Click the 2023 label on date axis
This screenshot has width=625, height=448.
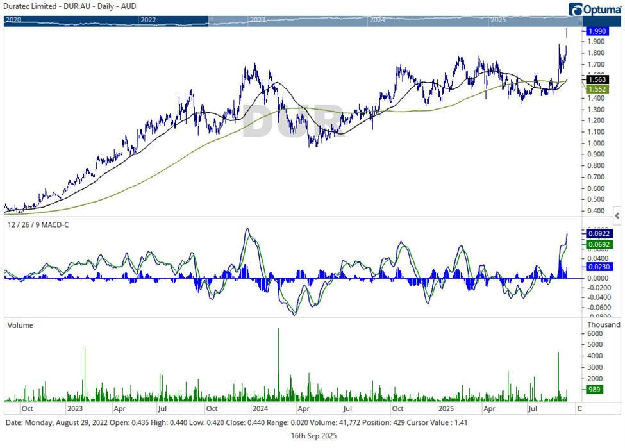(75, 408)
